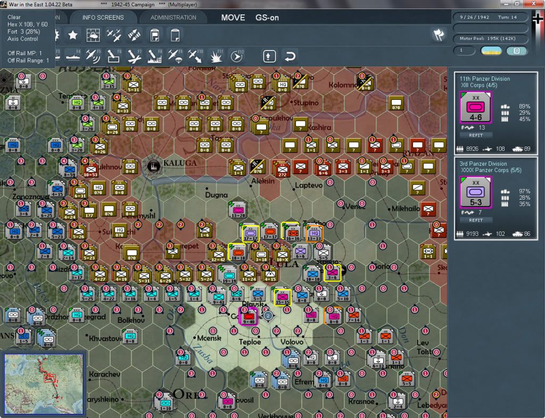This screenshot has width=545, height=418.
Task: Select the F4 naval transport ship mode
Action: (x=73, y=56)
